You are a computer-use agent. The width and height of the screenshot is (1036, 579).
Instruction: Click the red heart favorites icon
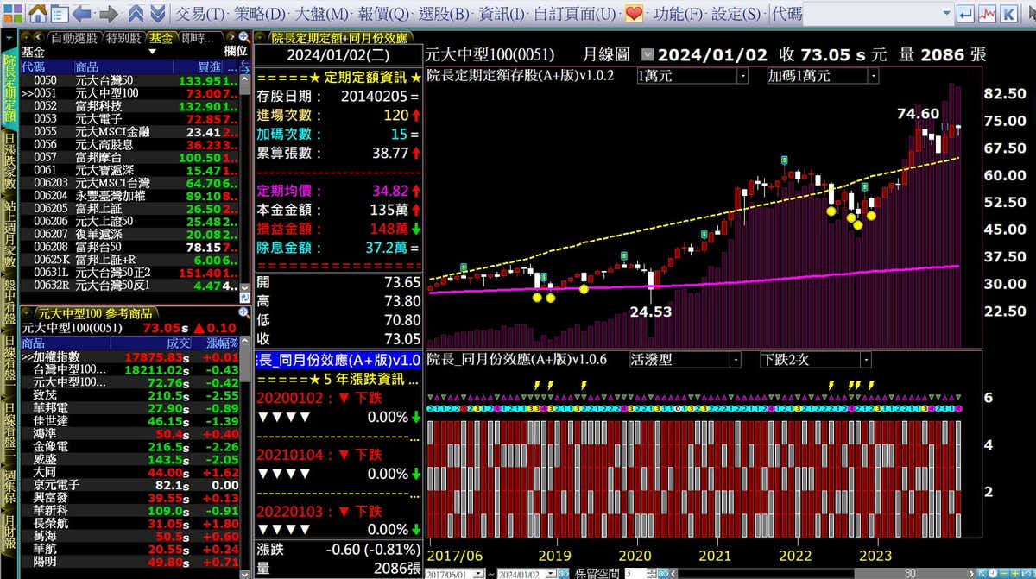pos(634,14)
